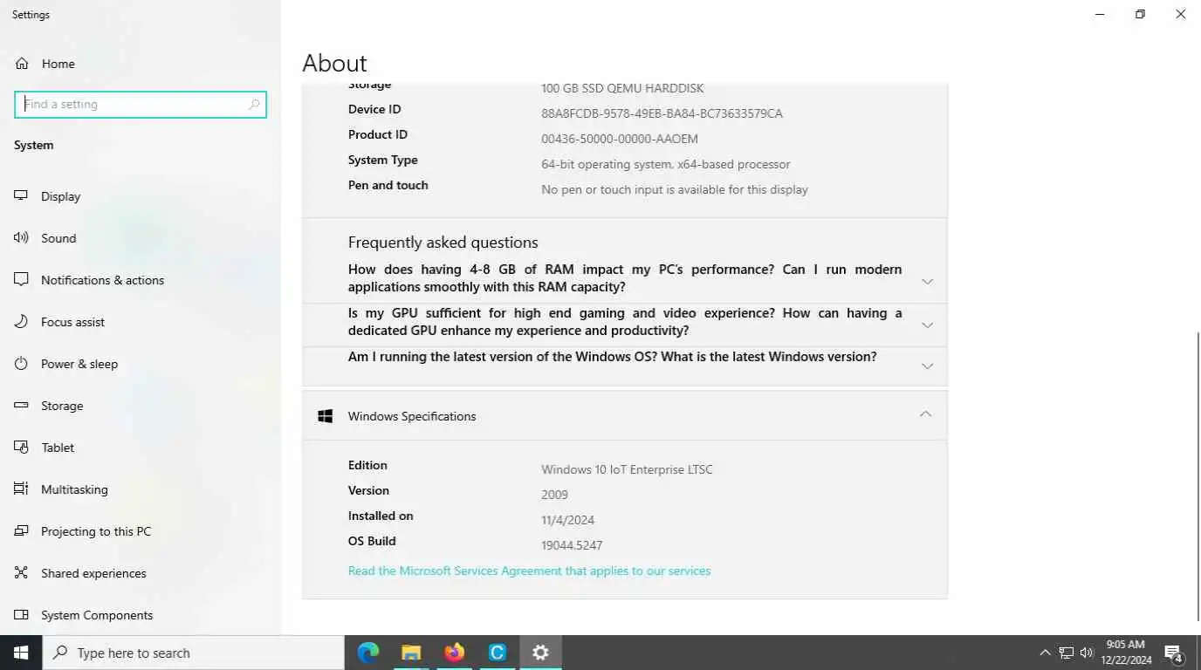
Task: Click the Edition value Windows 10 IoT Enterprise LTSC
Action: coord(627,469)
